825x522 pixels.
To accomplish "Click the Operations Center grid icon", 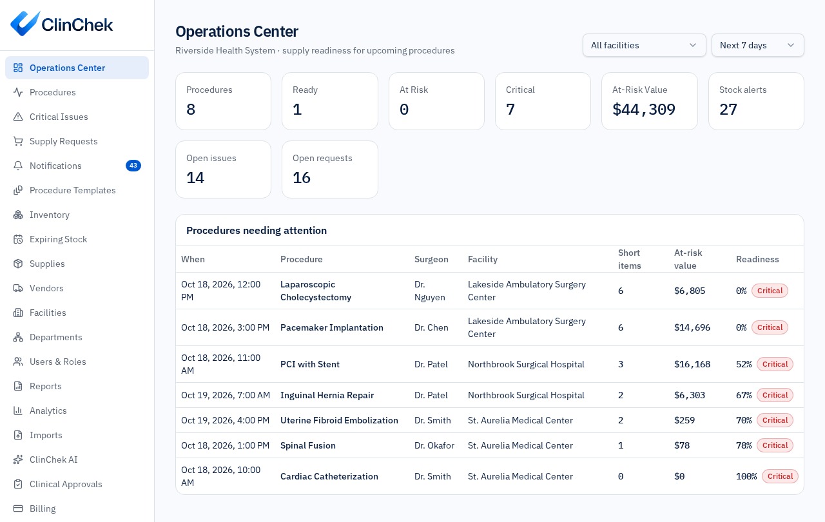I will (18, 68).
